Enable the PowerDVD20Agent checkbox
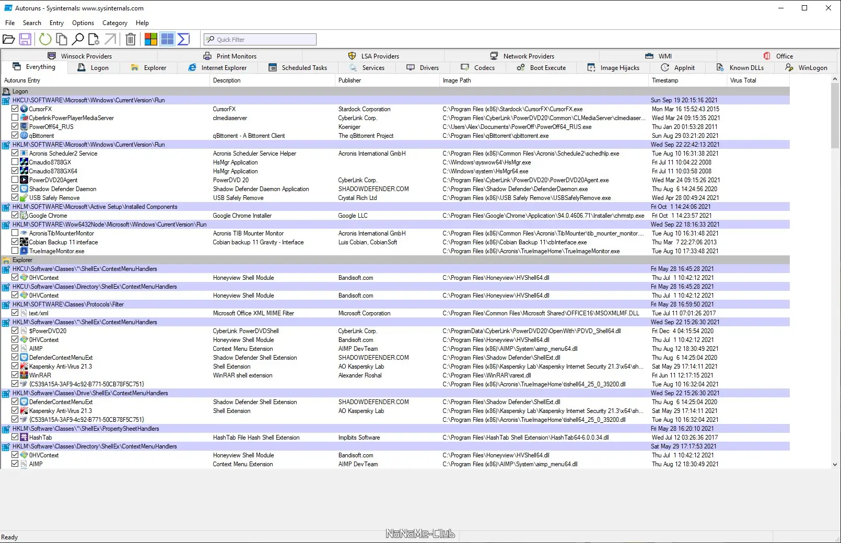The height and width of the screenshot is (543, 841). (15, 180)
